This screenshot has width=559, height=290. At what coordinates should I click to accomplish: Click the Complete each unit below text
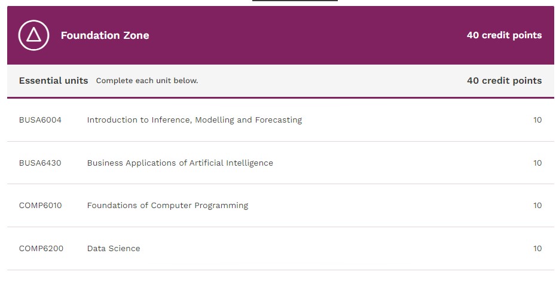coord(147,81)
